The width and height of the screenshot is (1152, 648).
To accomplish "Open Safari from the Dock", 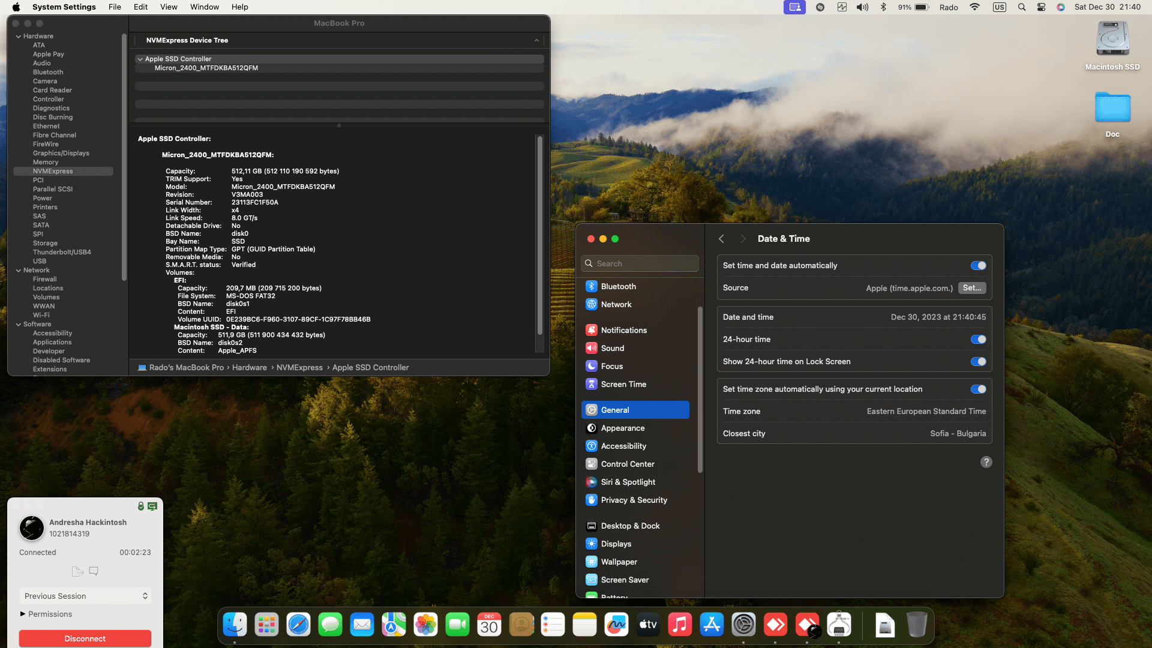I will click(x=298, y=625).
